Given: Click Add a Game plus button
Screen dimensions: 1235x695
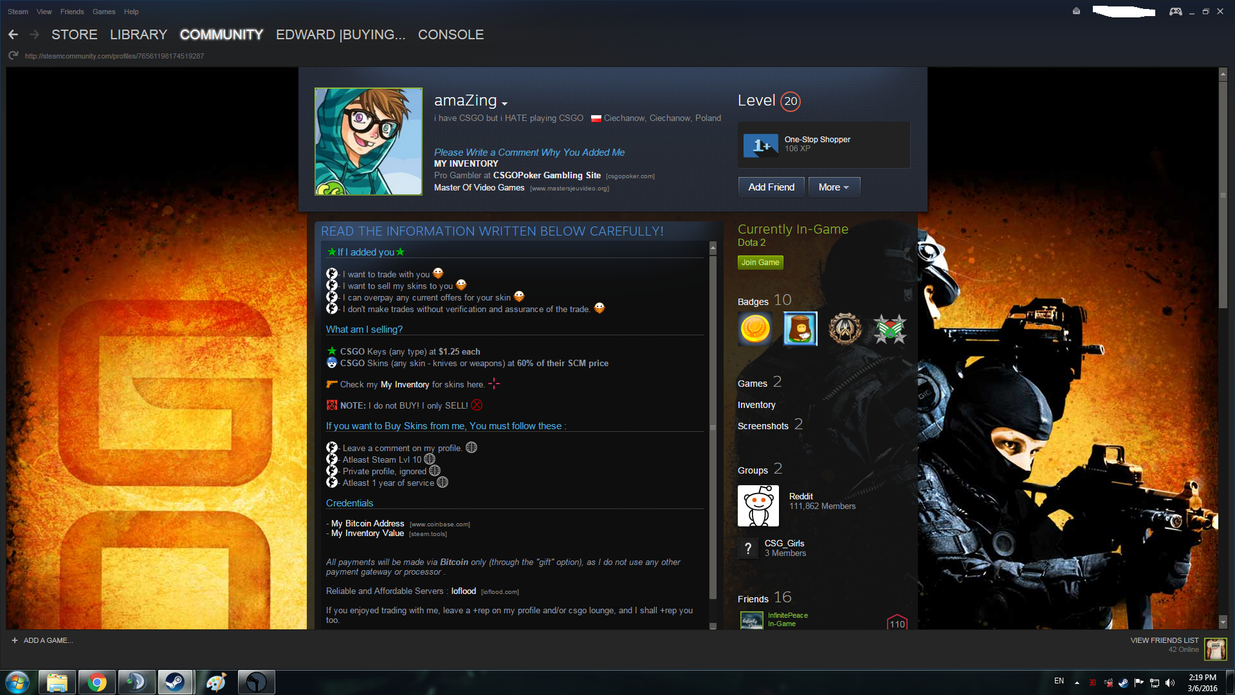Looking at the screenshot, I should point(15,640).
